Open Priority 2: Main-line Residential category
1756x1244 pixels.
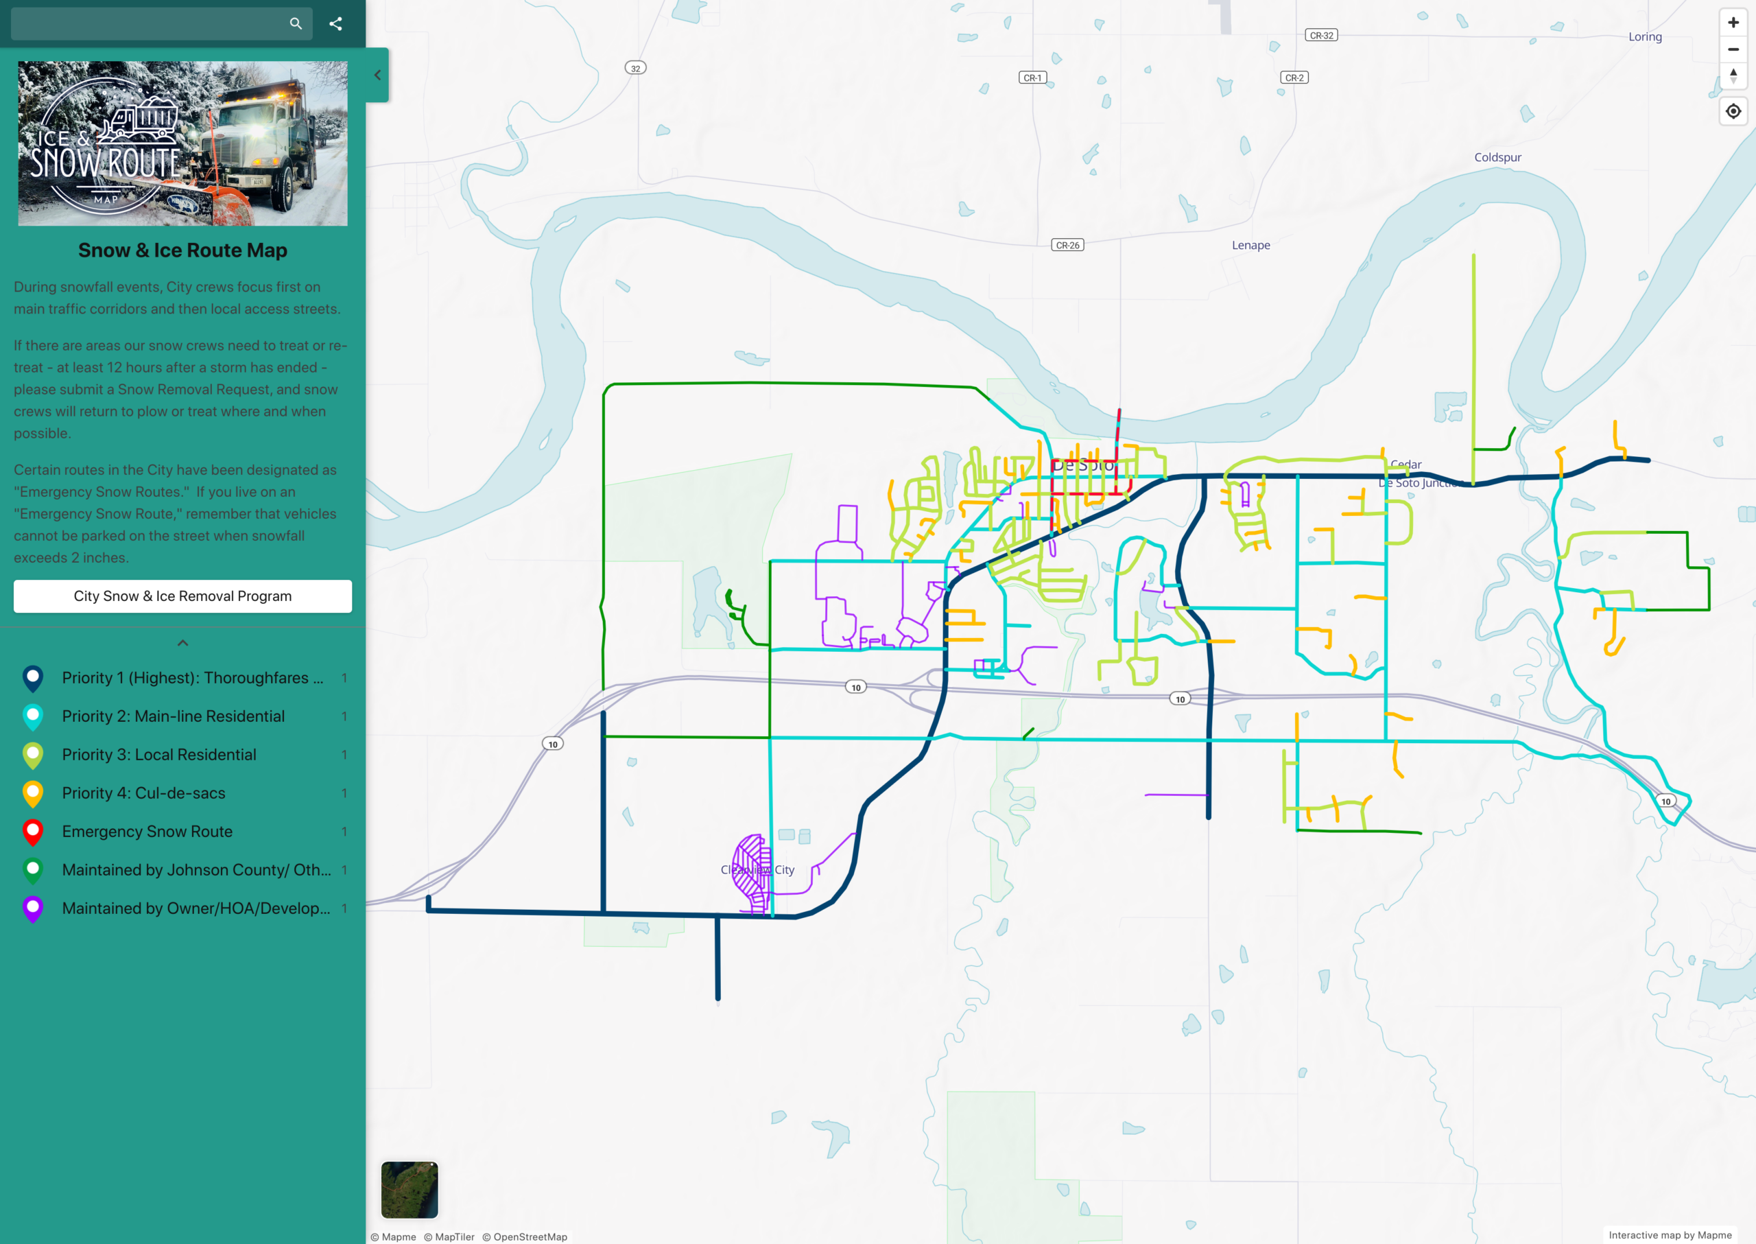tap(182, 716)
